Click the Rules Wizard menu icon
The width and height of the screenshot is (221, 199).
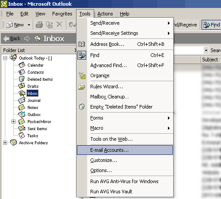point(82,86)
